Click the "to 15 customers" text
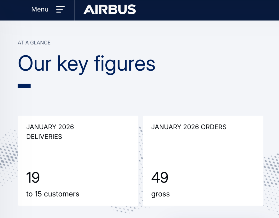The image size is (279, 218). click(53, 194)
